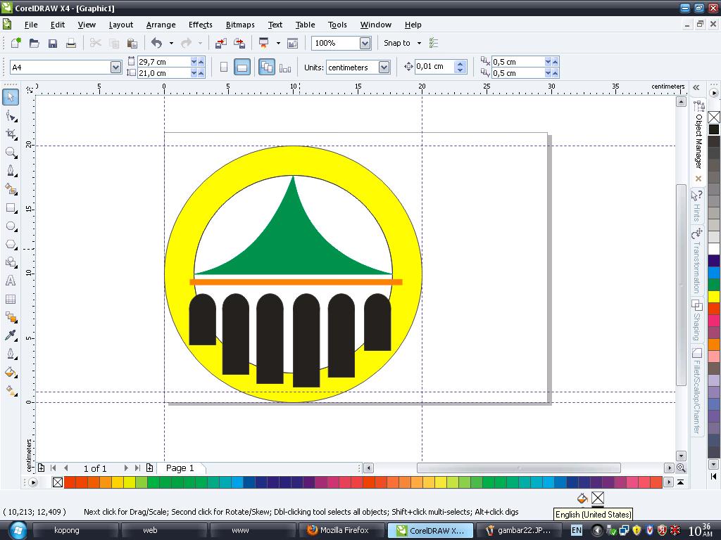This screenshot has height=540, width=721.
Task: Collapse the docker panel chevron
Action: (696, 87)
